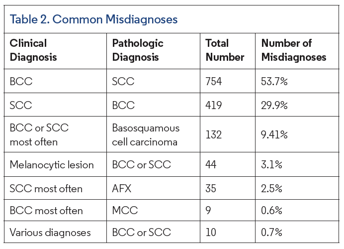344x249 pixels.
Task: Click the "Number of Misdiagnoses" column header
Action: [294, 50]
